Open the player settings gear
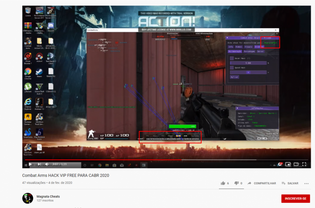This screenshot has height=208, width=315. [x=280, y=165]
